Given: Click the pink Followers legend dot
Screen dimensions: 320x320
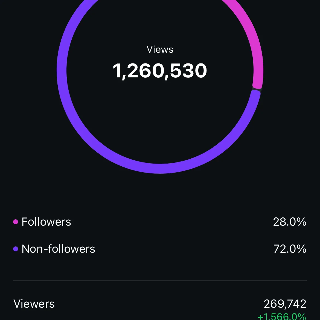Looking at the screenshot, I should pos(16,222).
